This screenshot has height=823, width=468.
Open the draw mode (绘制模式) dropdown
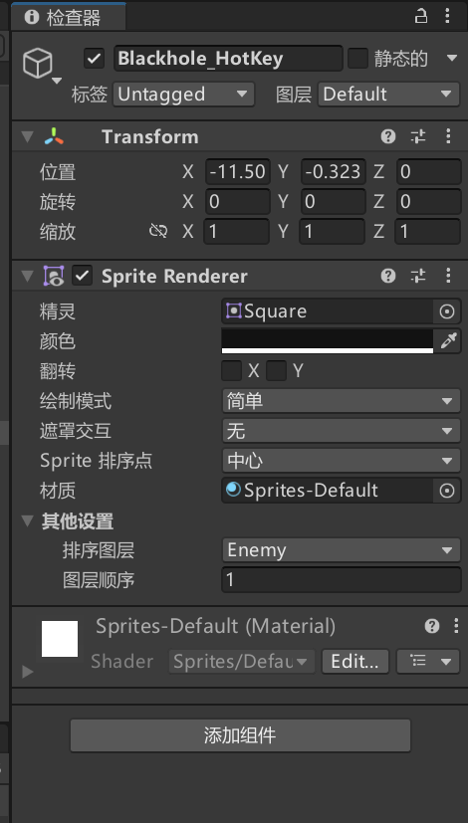(x=342, y=401)
